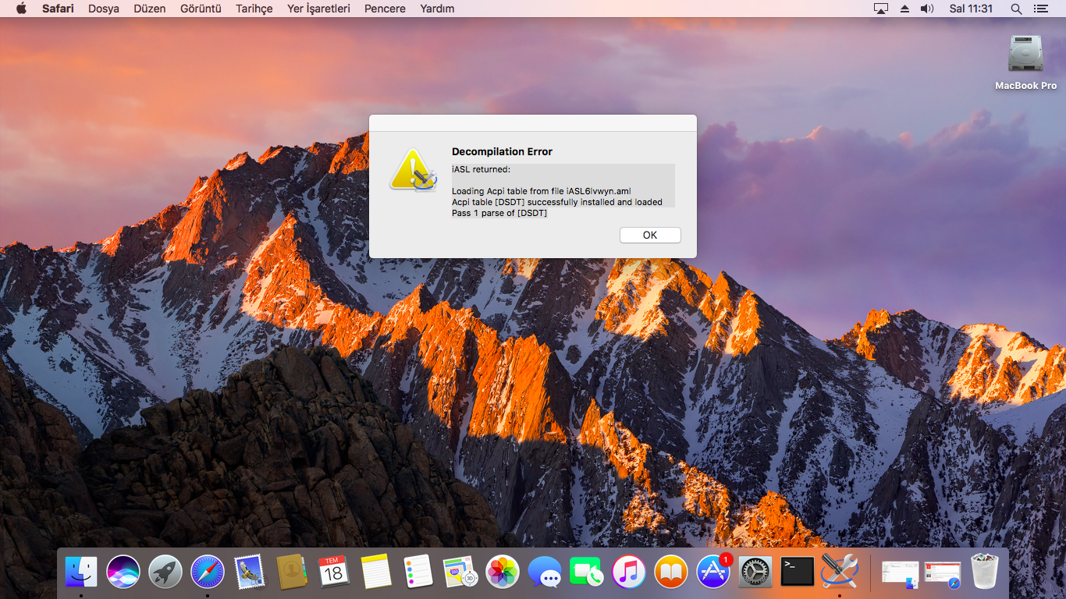Open the Calendar app in the Dock

334,572
